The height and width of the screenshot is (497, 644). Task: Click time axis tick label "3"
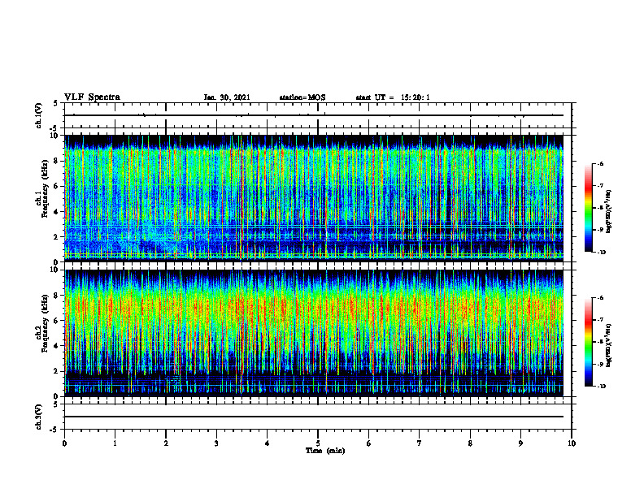coord(216,443)
